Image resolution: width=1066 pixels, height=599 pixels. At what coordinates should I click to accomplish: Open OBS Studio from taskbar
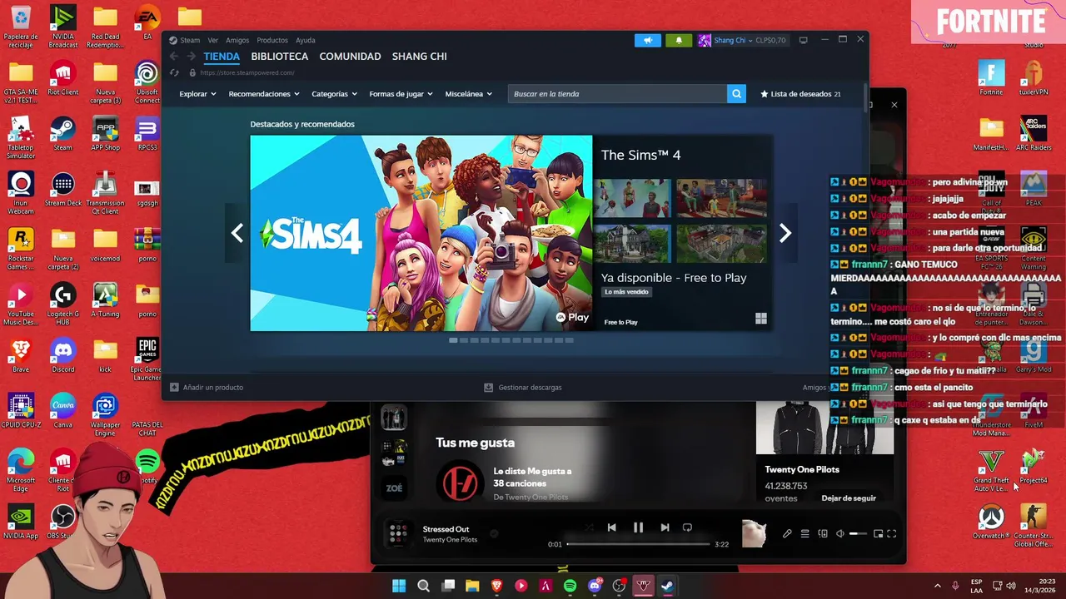(x=619, y=586)
